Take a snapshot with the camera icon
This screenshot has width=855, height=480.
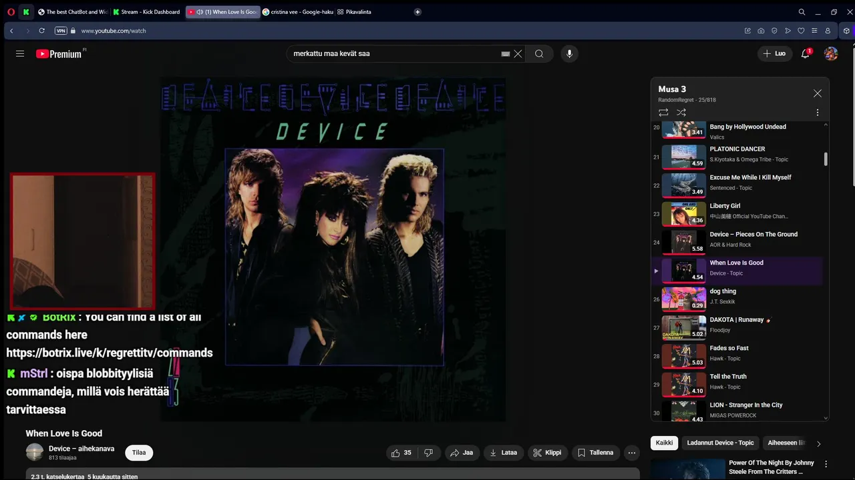point(761,31)
